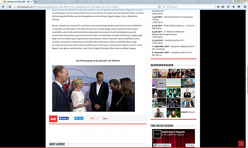The width and height of the screenshot is (248, 148).
Task: Open the bookmarks library icon
Action: pyautogui.click(x=223, y=7)
